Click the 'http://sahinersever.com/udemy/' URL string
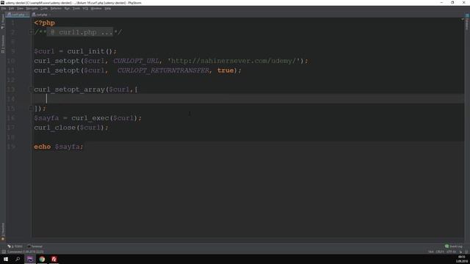The height and width of the screenshot is (264, 470). (x=234, y=61)
